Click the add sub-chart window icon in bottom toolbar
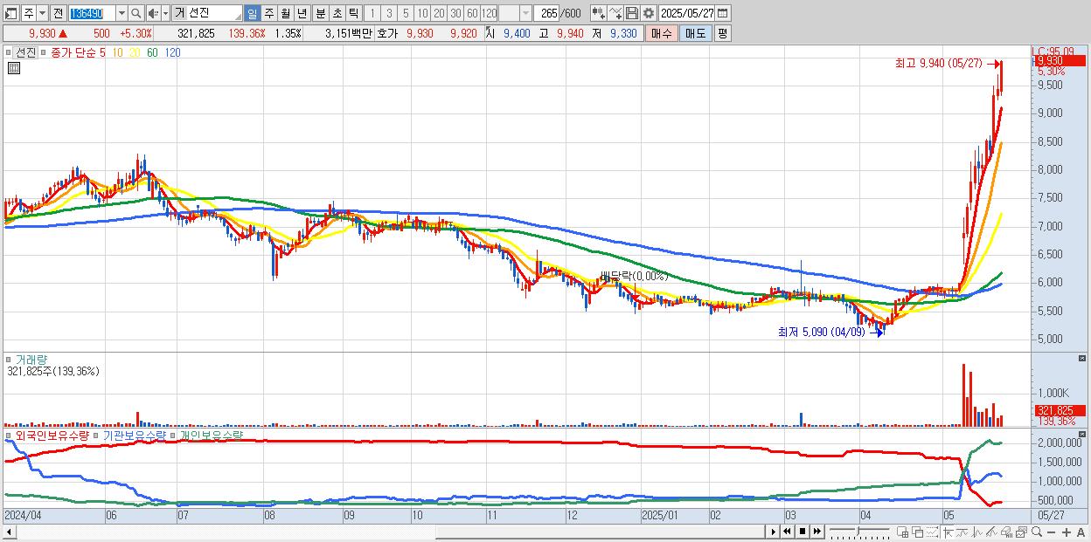The image size is (1091, 542). pyautogui.click(x=902, y=532)
